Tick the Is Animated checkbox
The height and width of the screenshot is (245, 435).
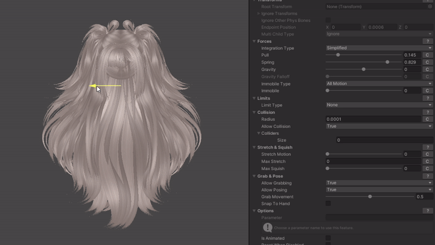click(x=328, y=238)
